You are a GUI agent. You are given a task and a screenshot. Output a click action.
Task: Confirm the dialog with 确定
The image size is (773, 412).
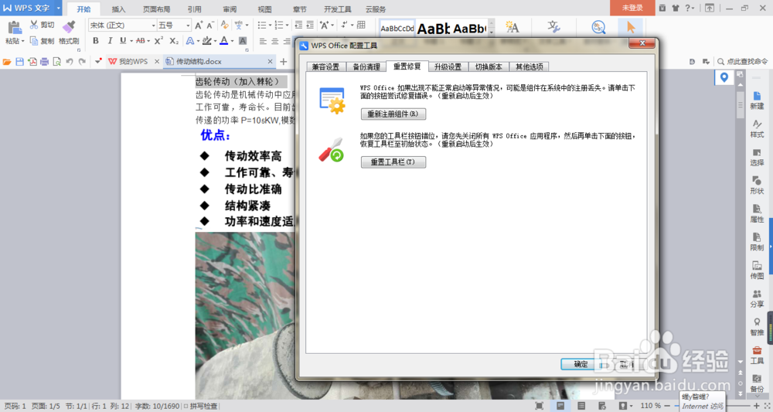(x=581, y=364)
